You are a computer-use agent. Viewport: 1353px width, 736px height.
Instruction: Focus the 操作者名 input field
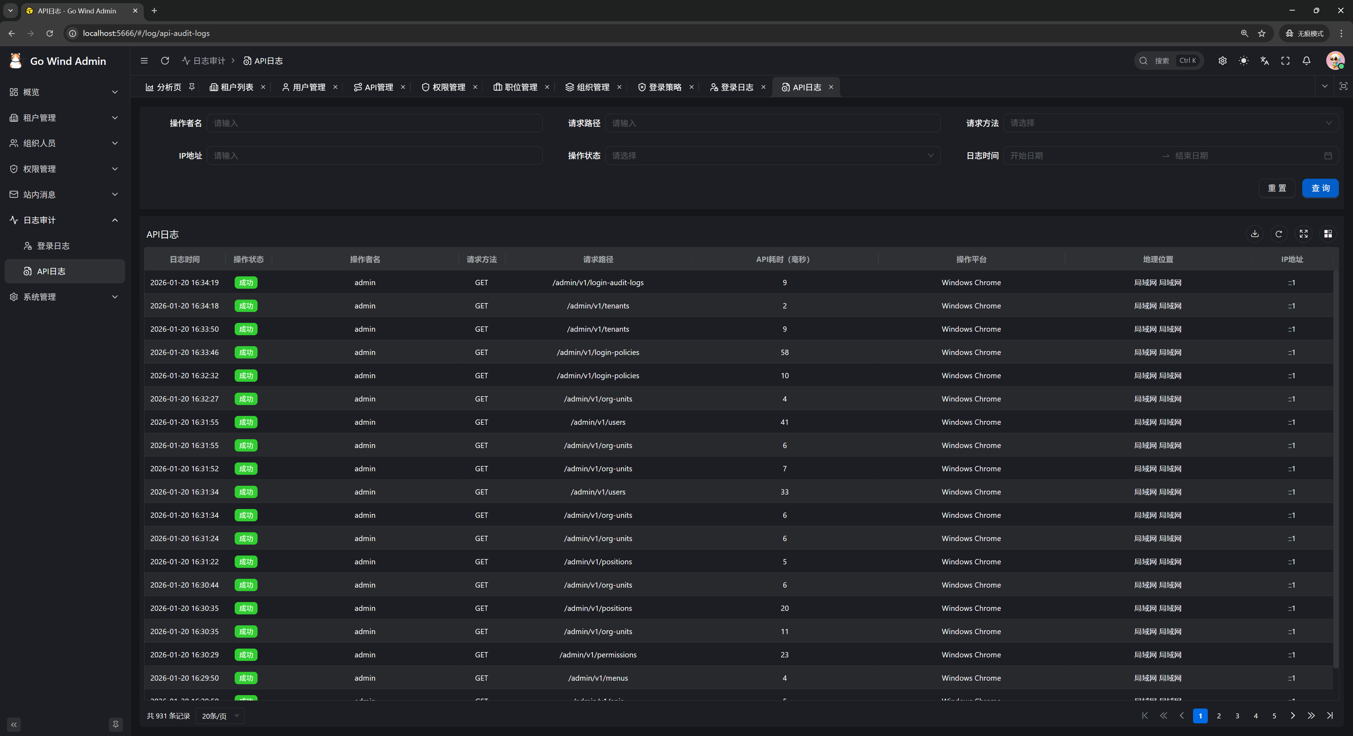click(375, 123)
